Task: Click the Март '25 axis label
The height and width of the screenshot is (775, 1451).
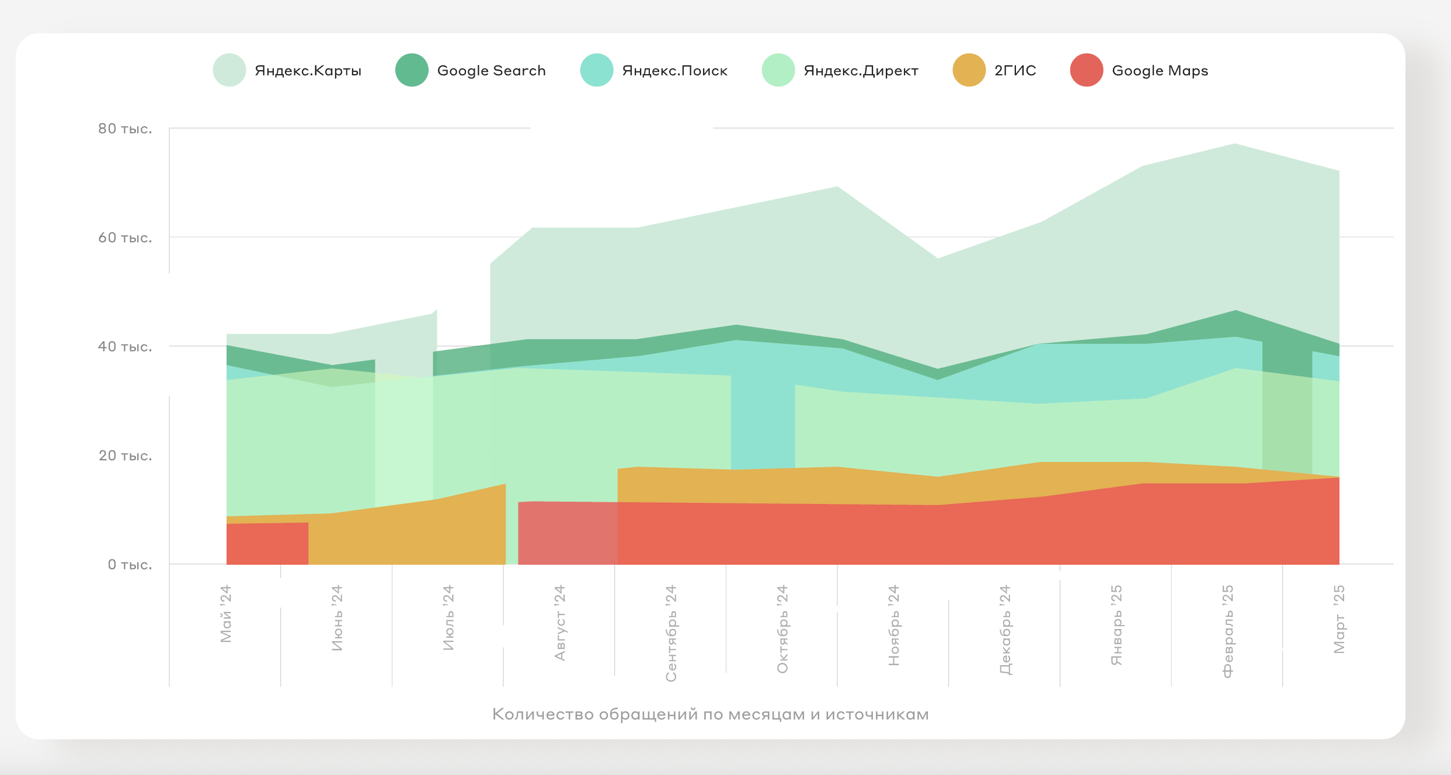Action: (x=1339, y=618)
